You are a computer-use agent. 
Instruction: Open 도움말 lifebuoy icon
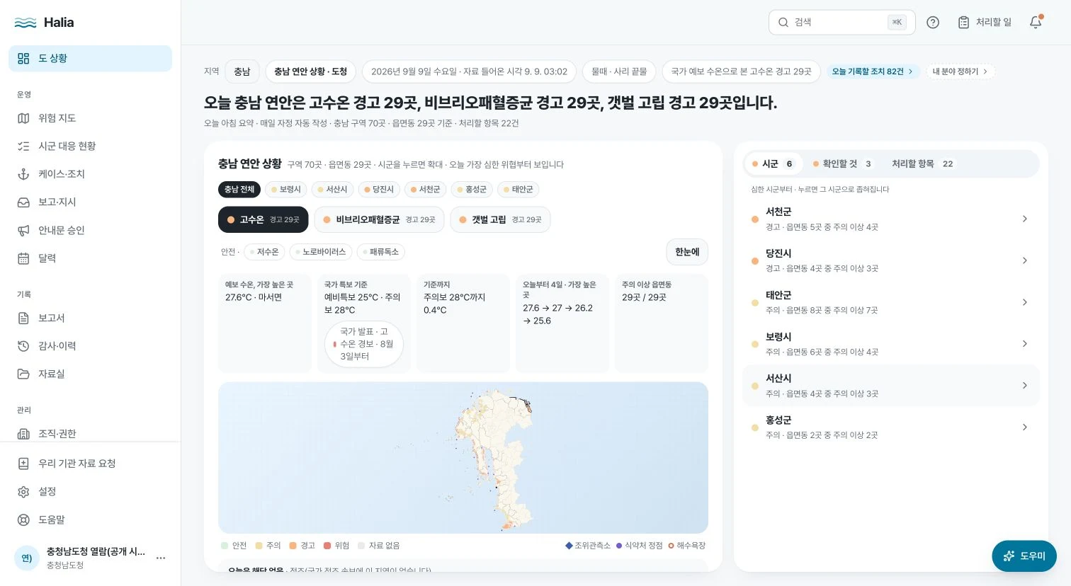coord(23,519)
